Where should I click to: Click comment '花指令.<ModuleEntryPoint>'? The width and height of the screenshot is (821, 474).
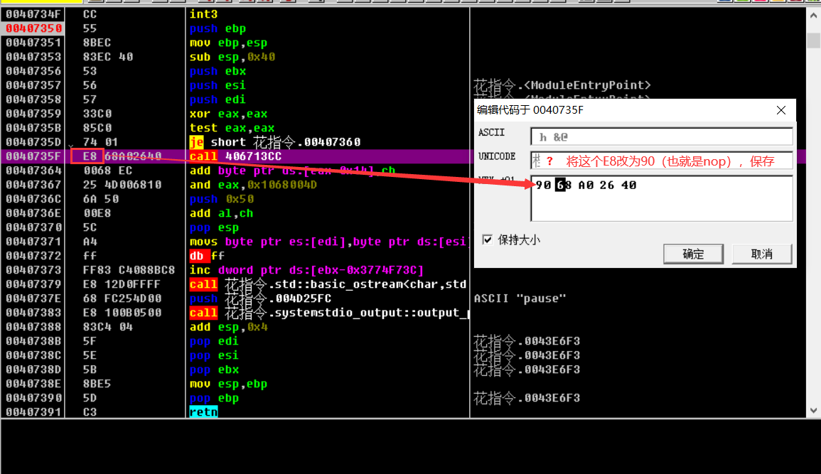[562, 85]
